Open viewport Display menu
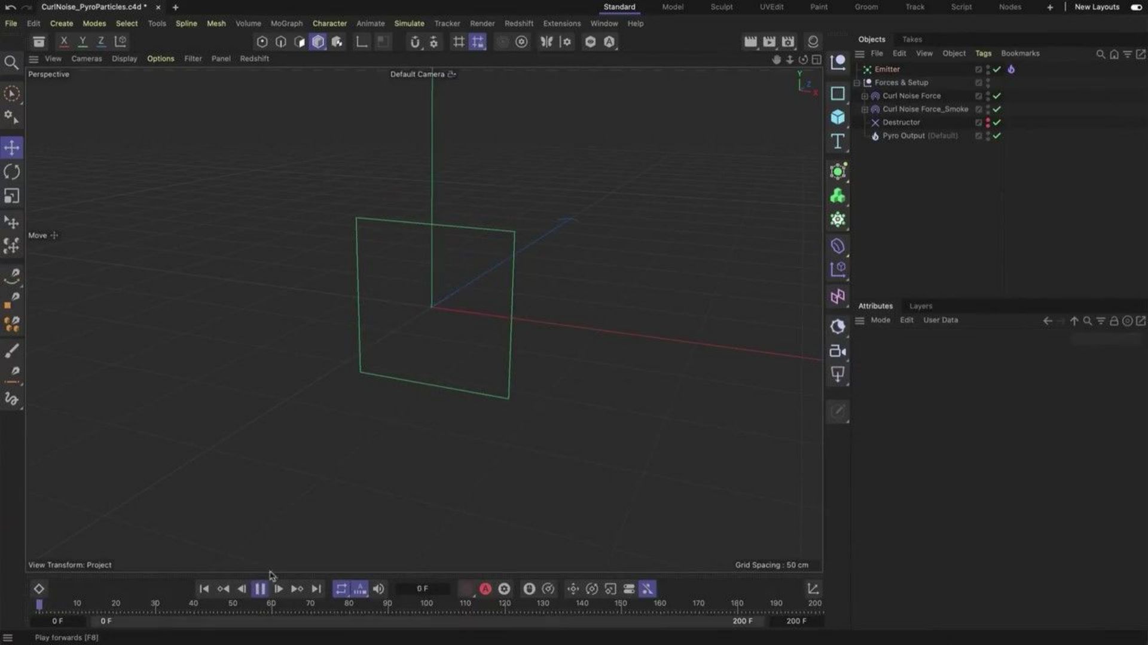Screen dimensions: 1148x645 [x=124, y=59]
